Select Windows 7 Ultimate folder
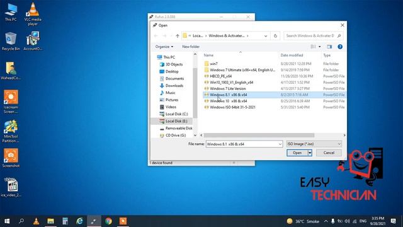The height and width of the screenshot is (227, 403). point(242,70)
